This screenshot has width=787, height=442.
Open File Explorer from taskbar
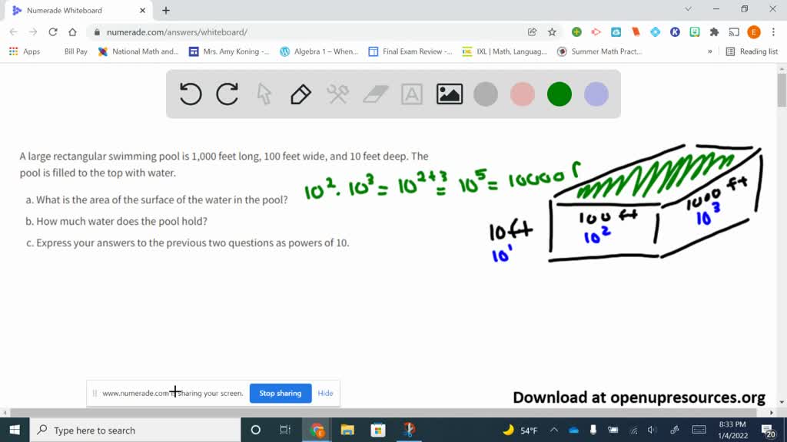[347, 430]
